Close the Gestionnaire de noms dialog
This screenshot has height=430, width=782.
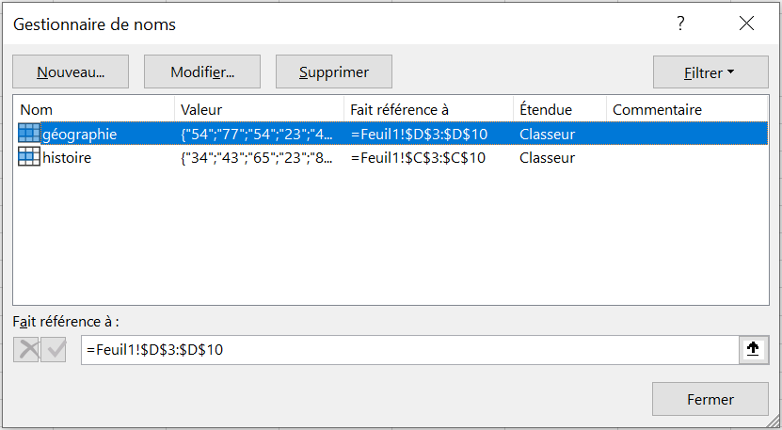coord(746,24)
